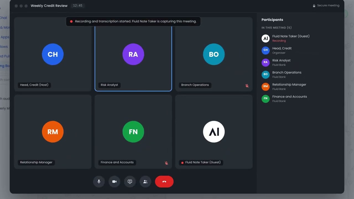Select the large teal BO avatar in the video grid

pyautogui.click(x=214, y=54)
